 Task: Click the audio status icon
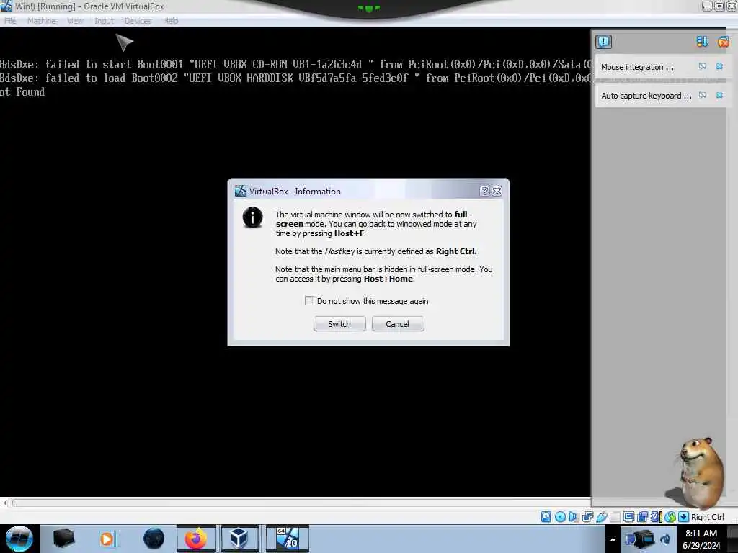click(x=573, y=517)
